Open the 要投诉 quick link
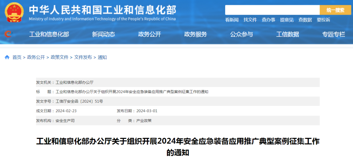 [x=323, y=20]
